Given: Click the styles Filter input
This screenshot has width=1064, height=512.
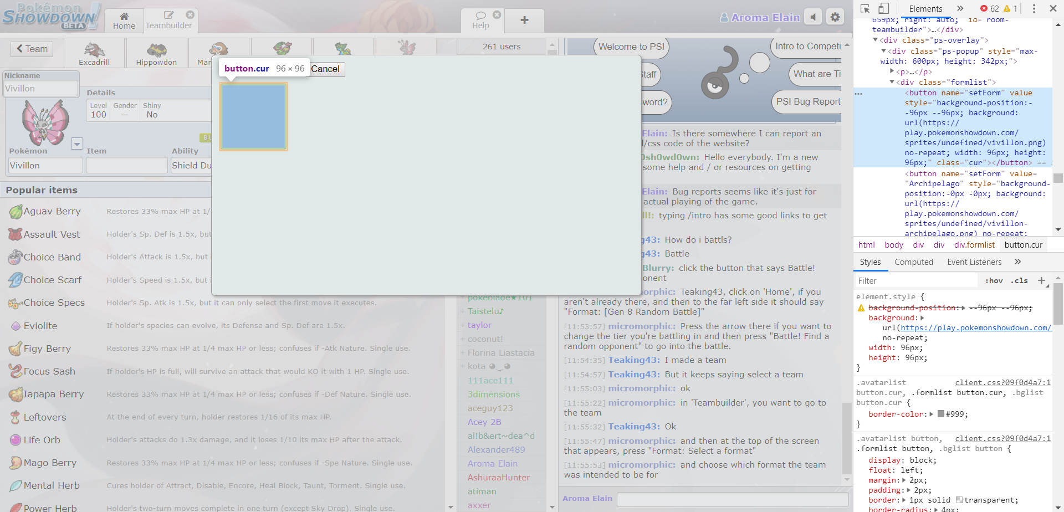Looking at the screenshot, I should tap(917, 281).
